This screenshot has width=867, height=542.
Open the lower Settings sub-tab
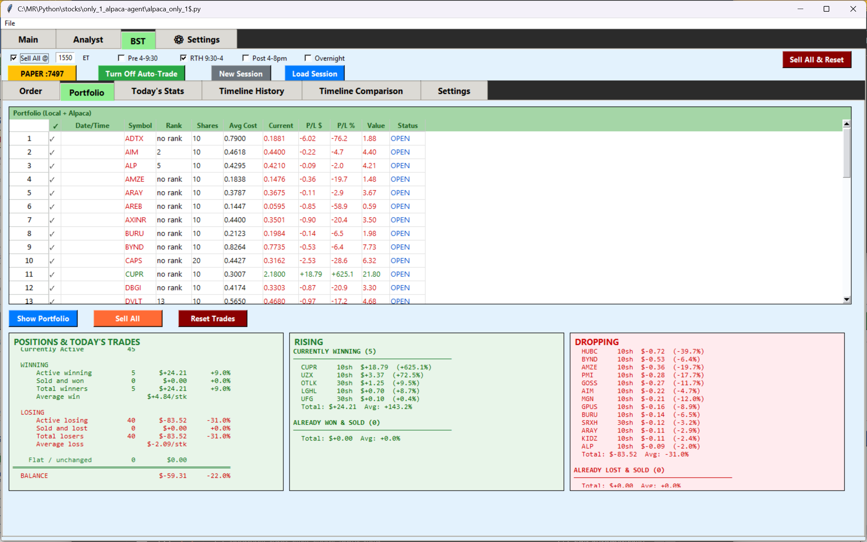454,91
